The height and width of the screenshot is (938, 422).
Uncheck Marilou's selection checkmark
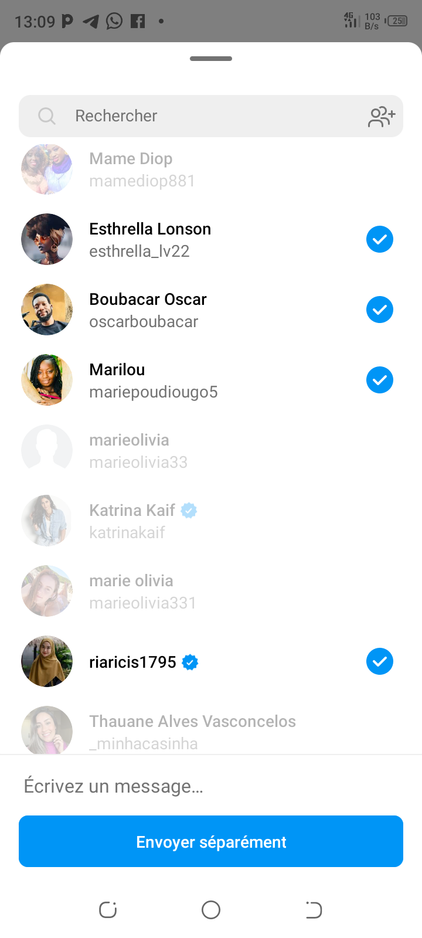pyautogui.click(x=380, y=380)
